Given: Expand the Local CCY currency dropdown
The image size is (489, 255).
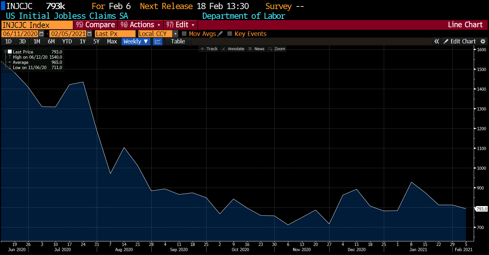Looking at the screenshot, I should [175, 34].
